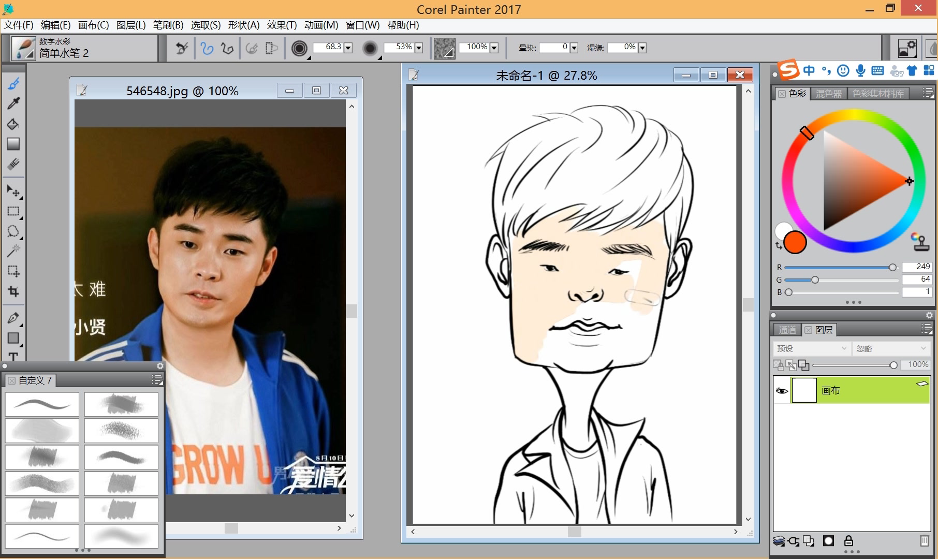The image size is (938, 559).
Task: Open the 文件(F) menu
Action: pos(19,25)
